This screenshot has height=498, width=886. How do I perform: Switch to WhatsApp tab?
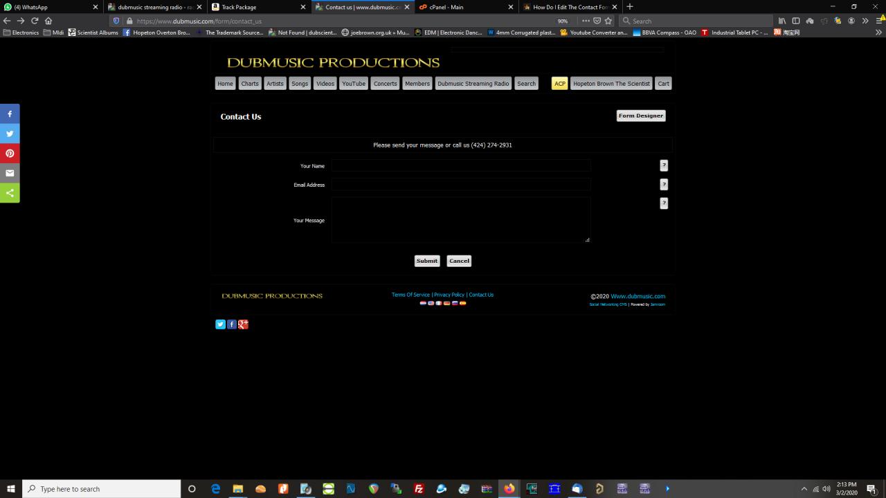pos(52,7)
